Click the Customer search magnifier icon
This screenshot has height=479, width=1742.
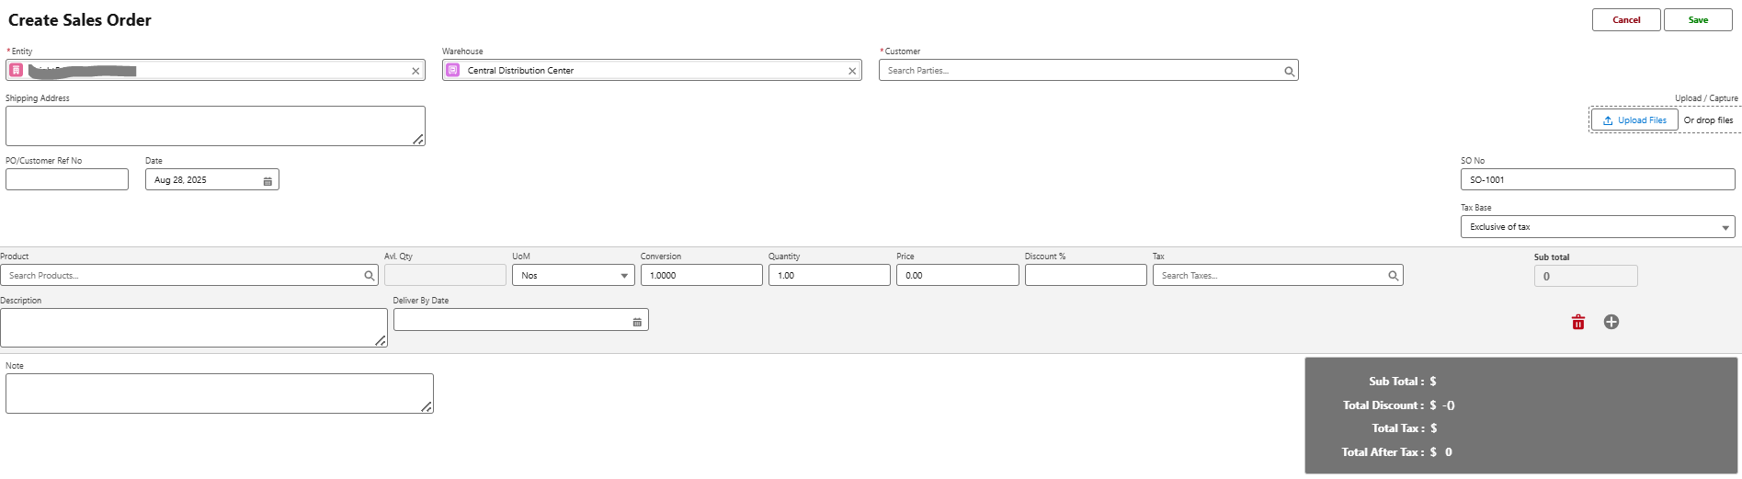1289,71
